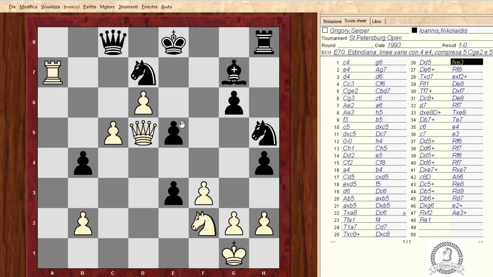Jump to move 25 Txc8+
The height and width of the screenshot is (277, 493).
point(357,234)
